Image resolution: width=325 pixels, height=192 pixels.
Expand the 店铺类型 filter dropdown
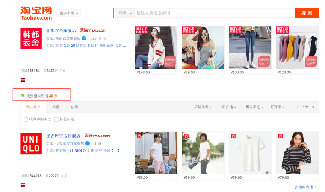(x=203, y=107)
